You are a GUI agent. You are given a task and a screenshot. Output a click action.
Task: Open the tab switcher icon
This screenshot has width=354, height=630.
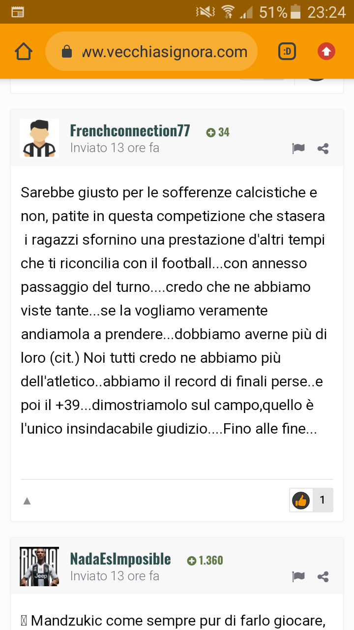pyautogui.click(x=287, y=51)
